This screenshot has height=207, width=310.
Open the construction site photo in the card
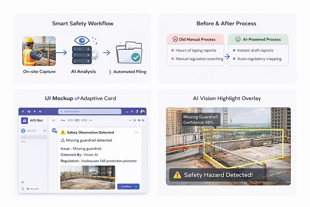click(x=88, y=177)
